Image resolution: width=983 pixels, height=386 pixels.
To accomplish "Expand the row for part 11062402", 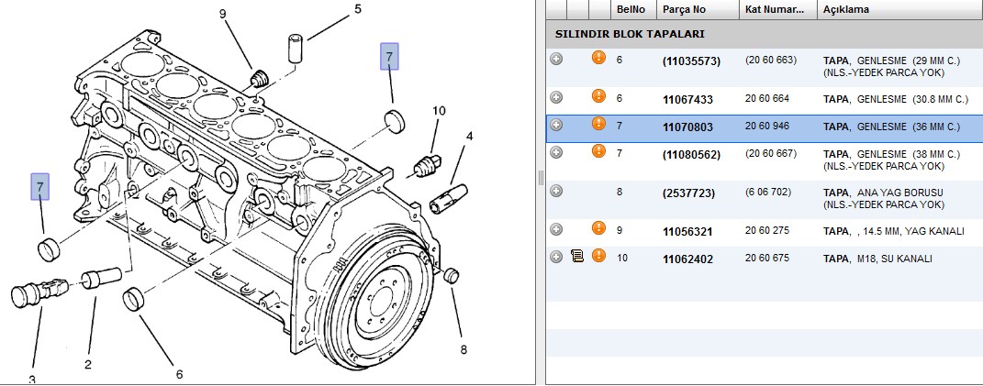I will click(x=556, y=257).
